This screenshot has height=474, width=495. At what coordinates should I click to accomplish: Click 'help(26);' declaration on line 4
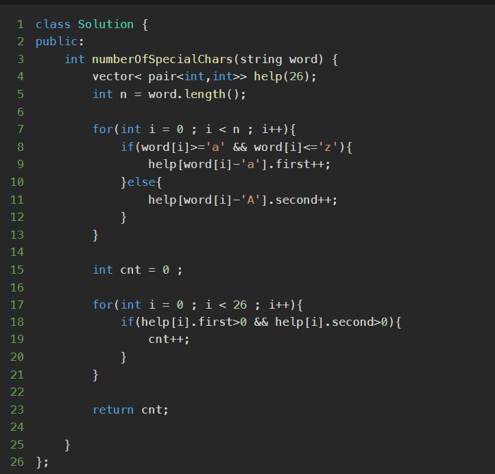(285, 76)
